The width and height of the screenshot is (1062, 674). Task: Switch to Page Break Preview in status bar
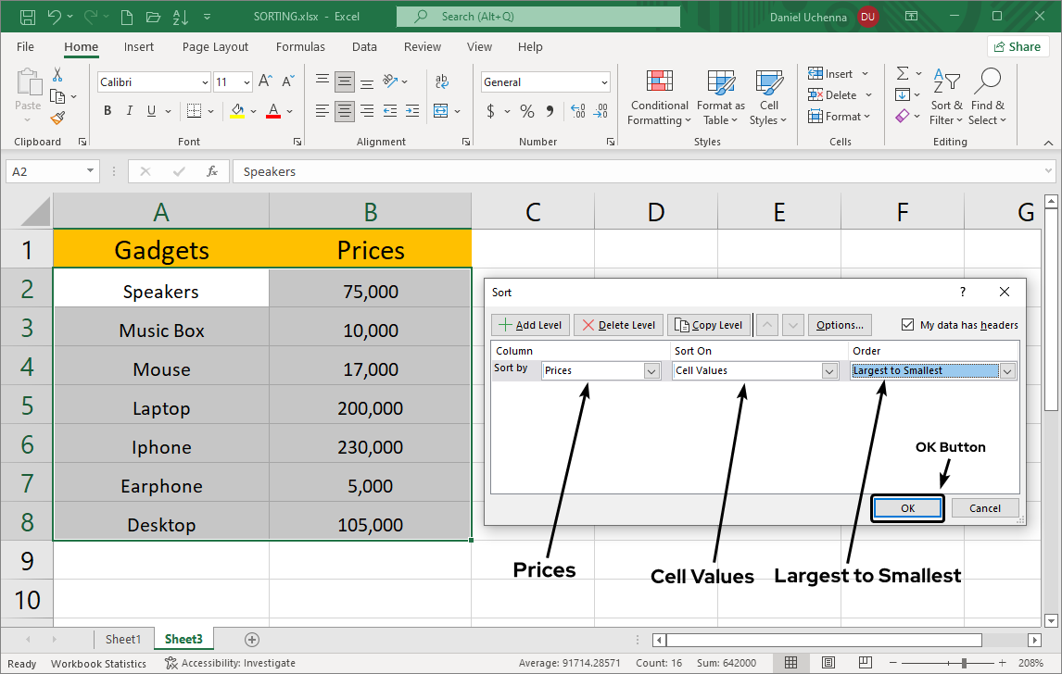(x=865, y=663)
